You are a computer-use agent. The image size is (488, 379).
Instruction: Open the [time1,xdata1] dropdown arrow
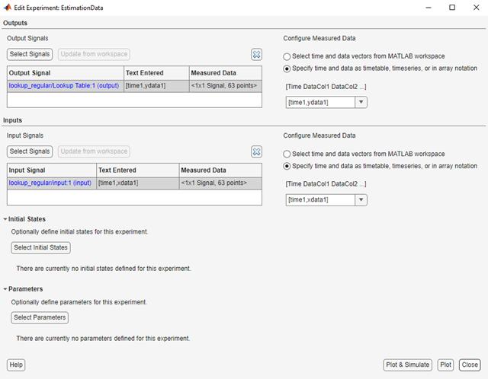pos(361,199)
